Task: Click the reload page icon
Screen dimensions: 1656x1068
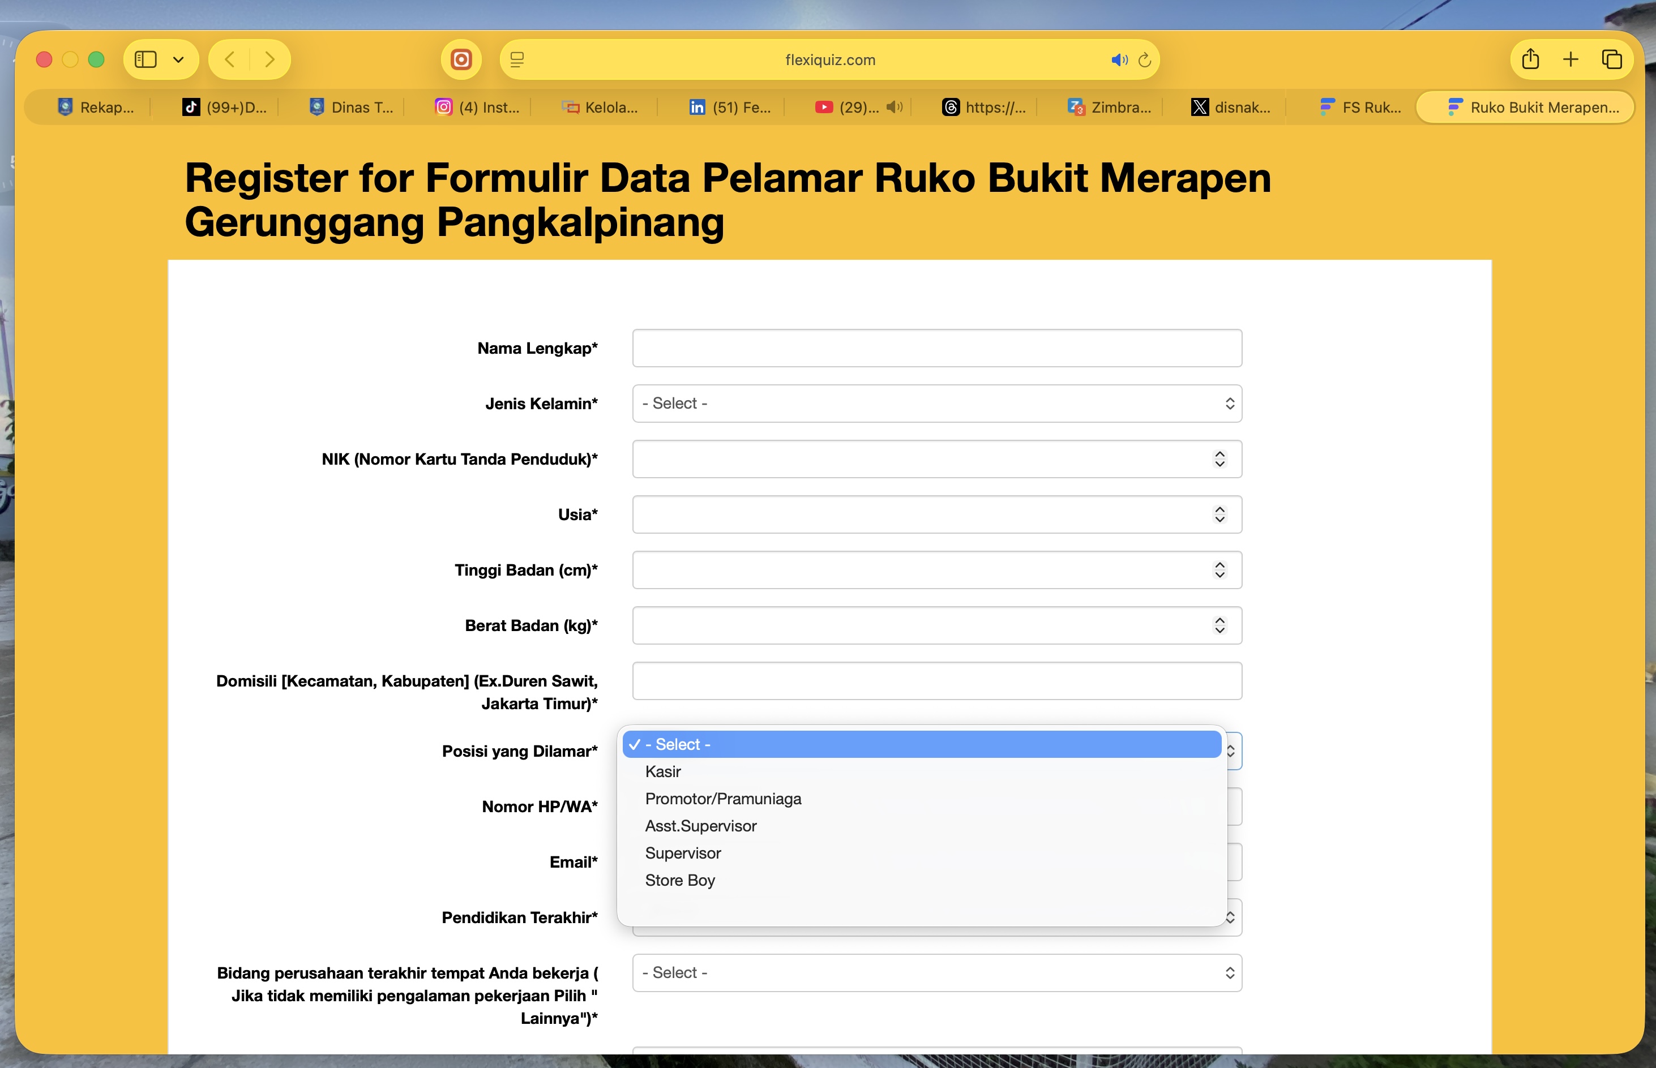Action: point(1145,61)
